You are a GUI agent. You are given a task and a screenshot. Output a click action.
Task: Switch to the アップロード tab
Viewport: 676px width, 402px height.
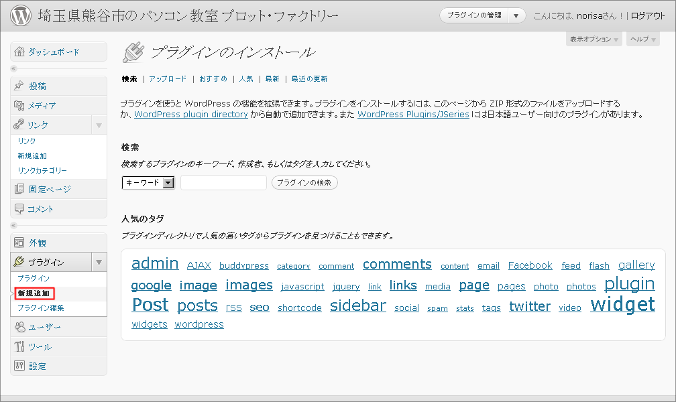tap(168, 79)
